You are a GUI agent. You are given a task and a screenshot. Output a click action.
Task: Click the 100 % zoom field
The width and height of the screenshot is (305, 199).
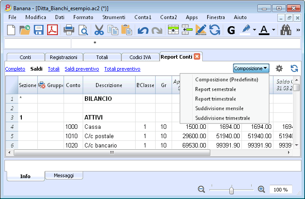click(x=281, y=190)
